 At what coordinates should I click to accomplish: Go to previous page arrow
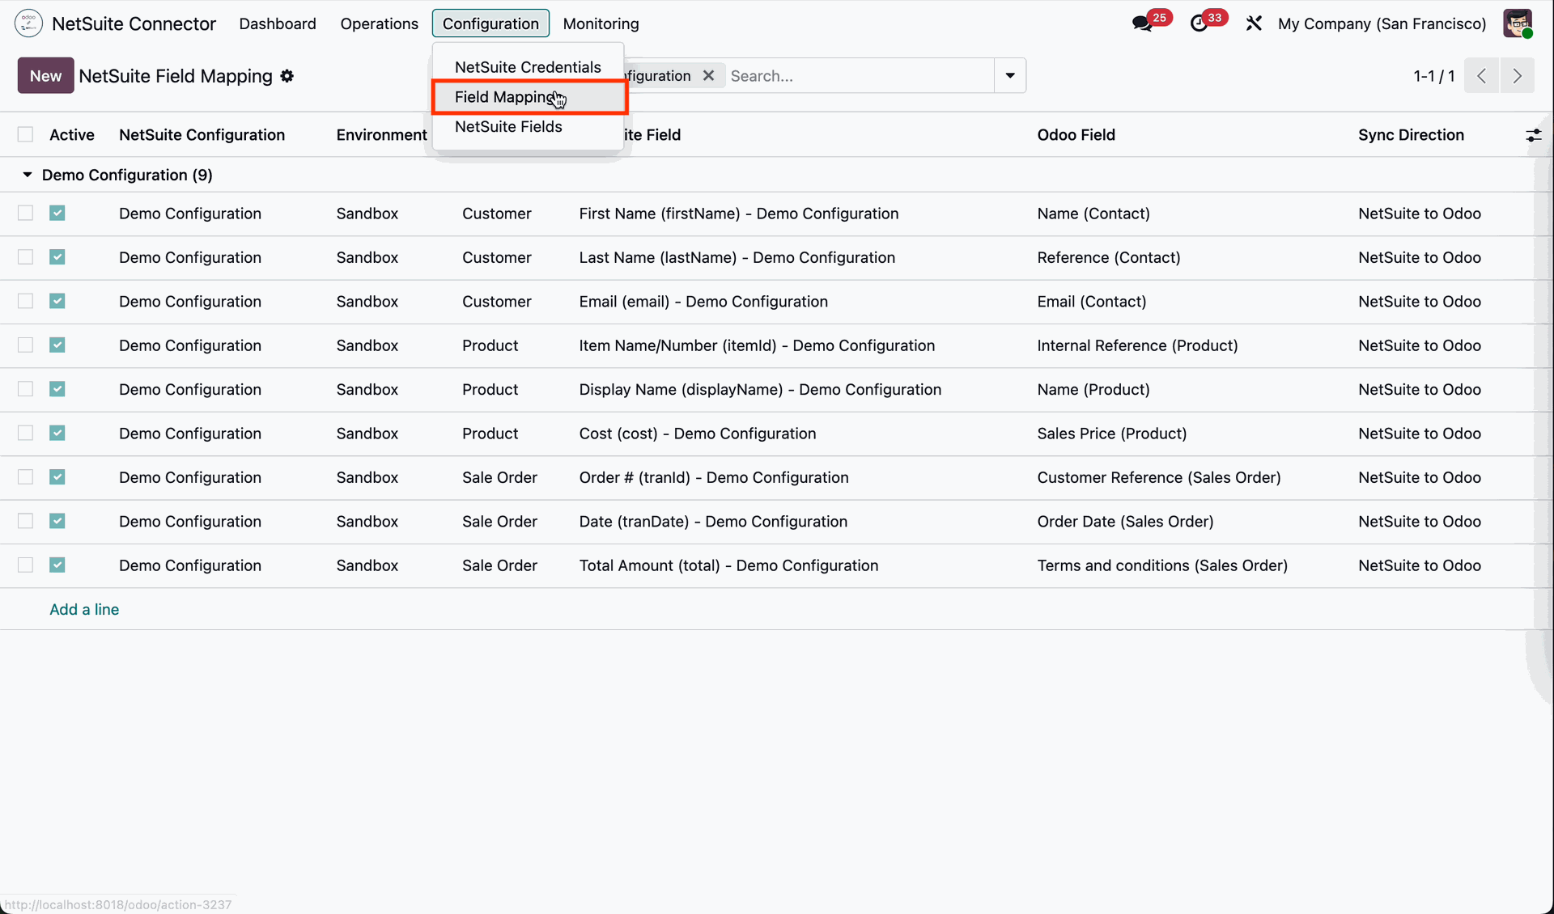click(1481, 76)
